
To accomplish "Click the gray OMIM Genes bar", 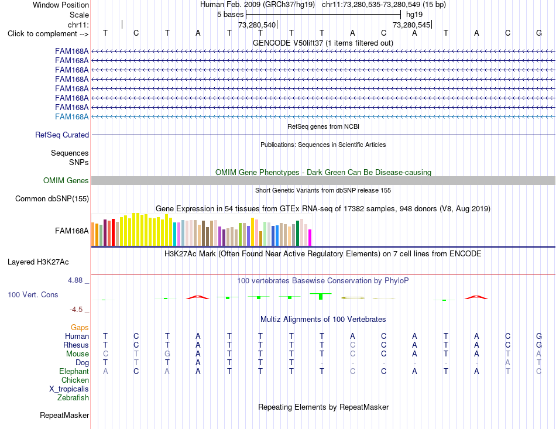I will (x=323, y=180).
